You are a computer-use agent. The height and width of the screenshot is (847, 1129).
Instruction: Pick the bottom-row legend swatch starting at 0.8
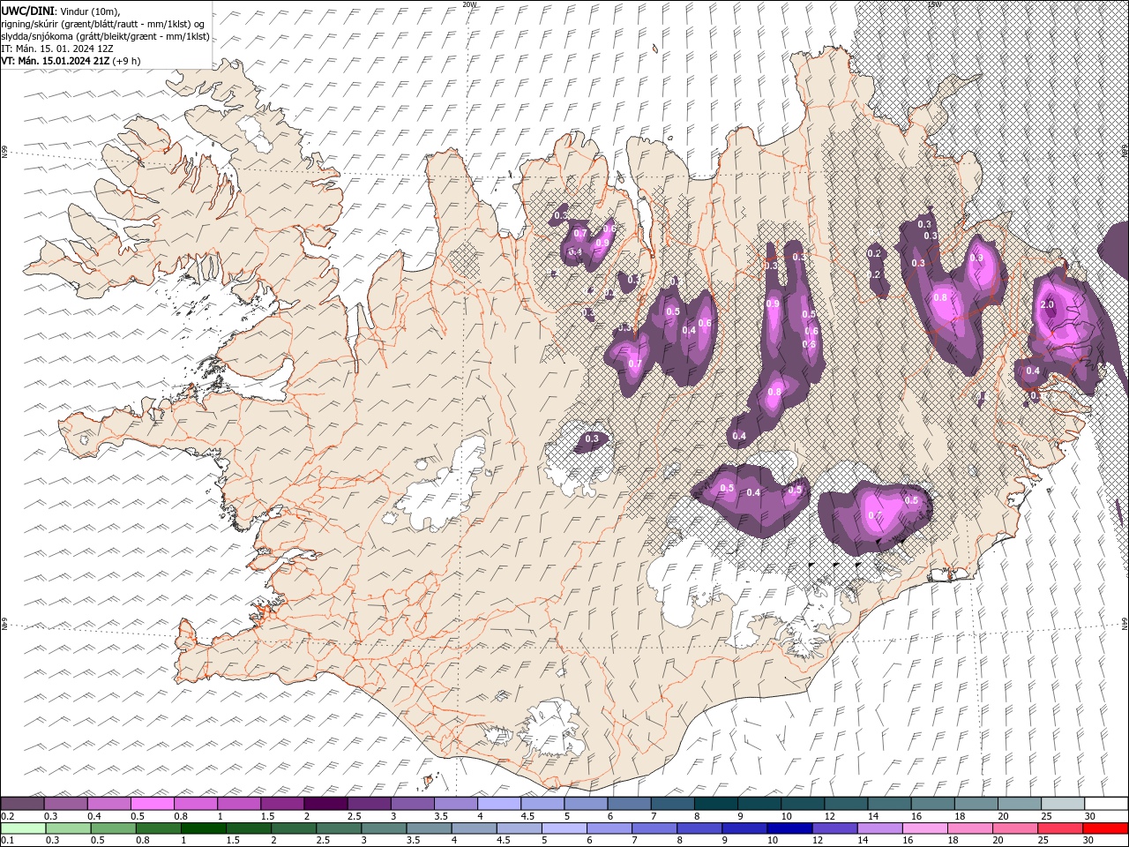[x=160, y=828]
